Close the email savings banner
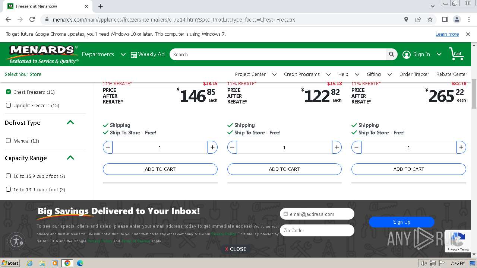This screenshot has width=477, height=268. point(236,249)
